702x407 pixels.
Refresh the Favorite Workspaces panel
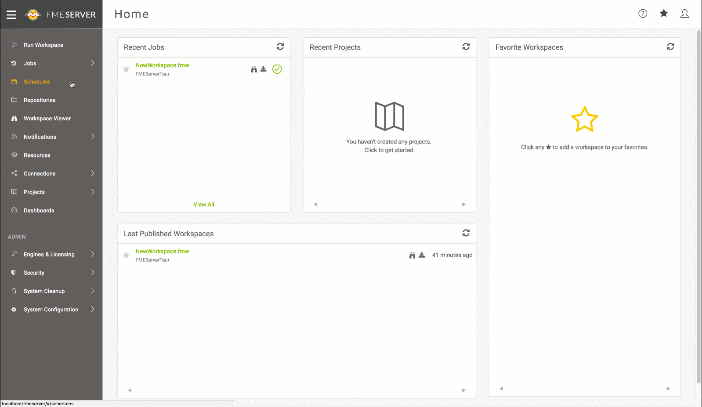click(x=670, y=47)
